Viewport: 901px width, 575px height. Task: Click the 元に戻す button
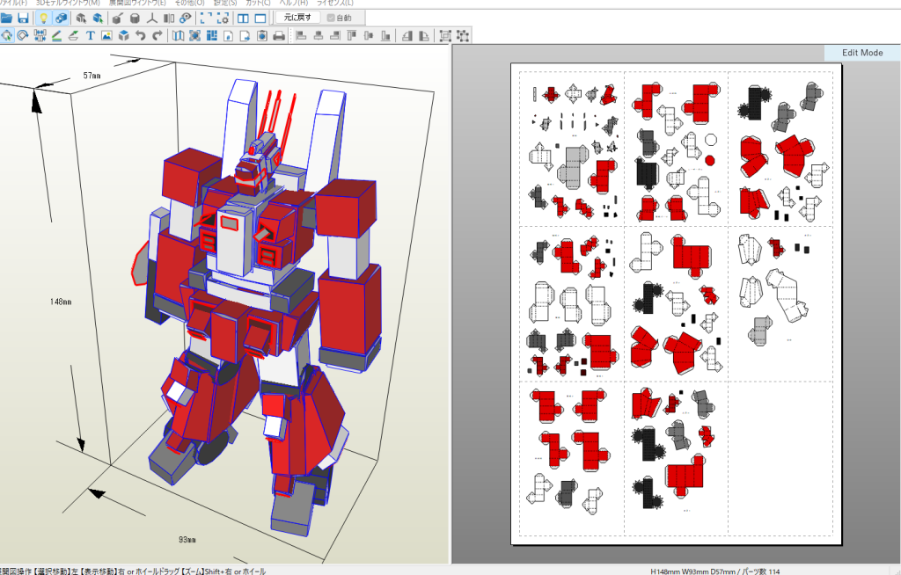pos(297,18)
